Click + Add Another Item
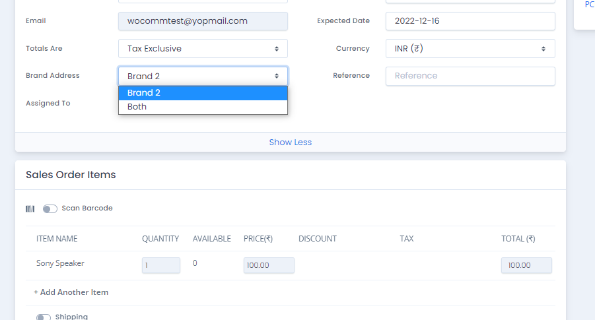The image size is (595, 320). tap(71, 292)
